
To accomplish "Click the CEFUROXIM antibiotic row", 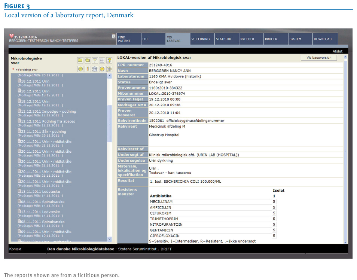I will (x=213, y=213).
